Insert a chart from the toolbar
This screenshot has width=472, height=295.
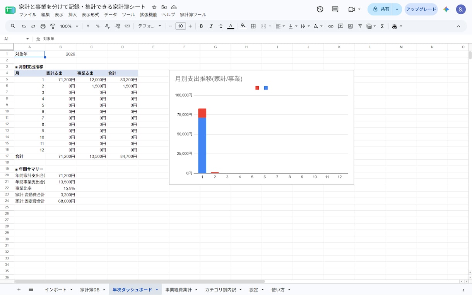point(351,26)
